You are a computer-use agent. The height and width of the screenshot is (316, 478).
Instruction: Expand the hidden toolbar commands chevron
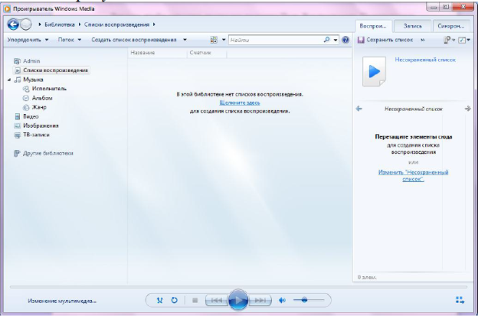(x=423, y=40)
